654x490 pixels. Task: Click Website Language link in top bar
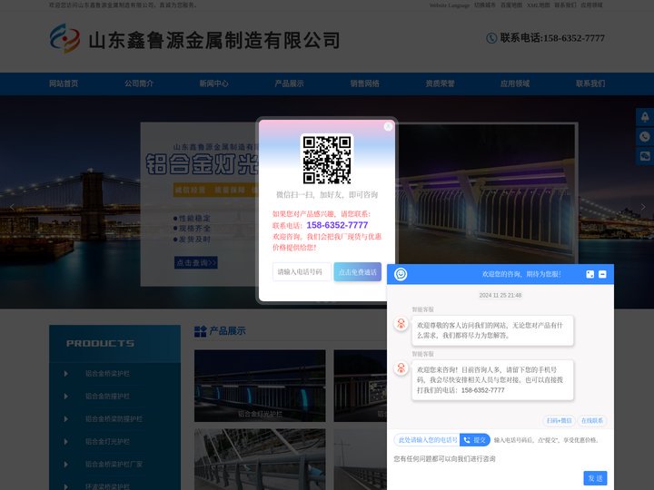(450, 5)
